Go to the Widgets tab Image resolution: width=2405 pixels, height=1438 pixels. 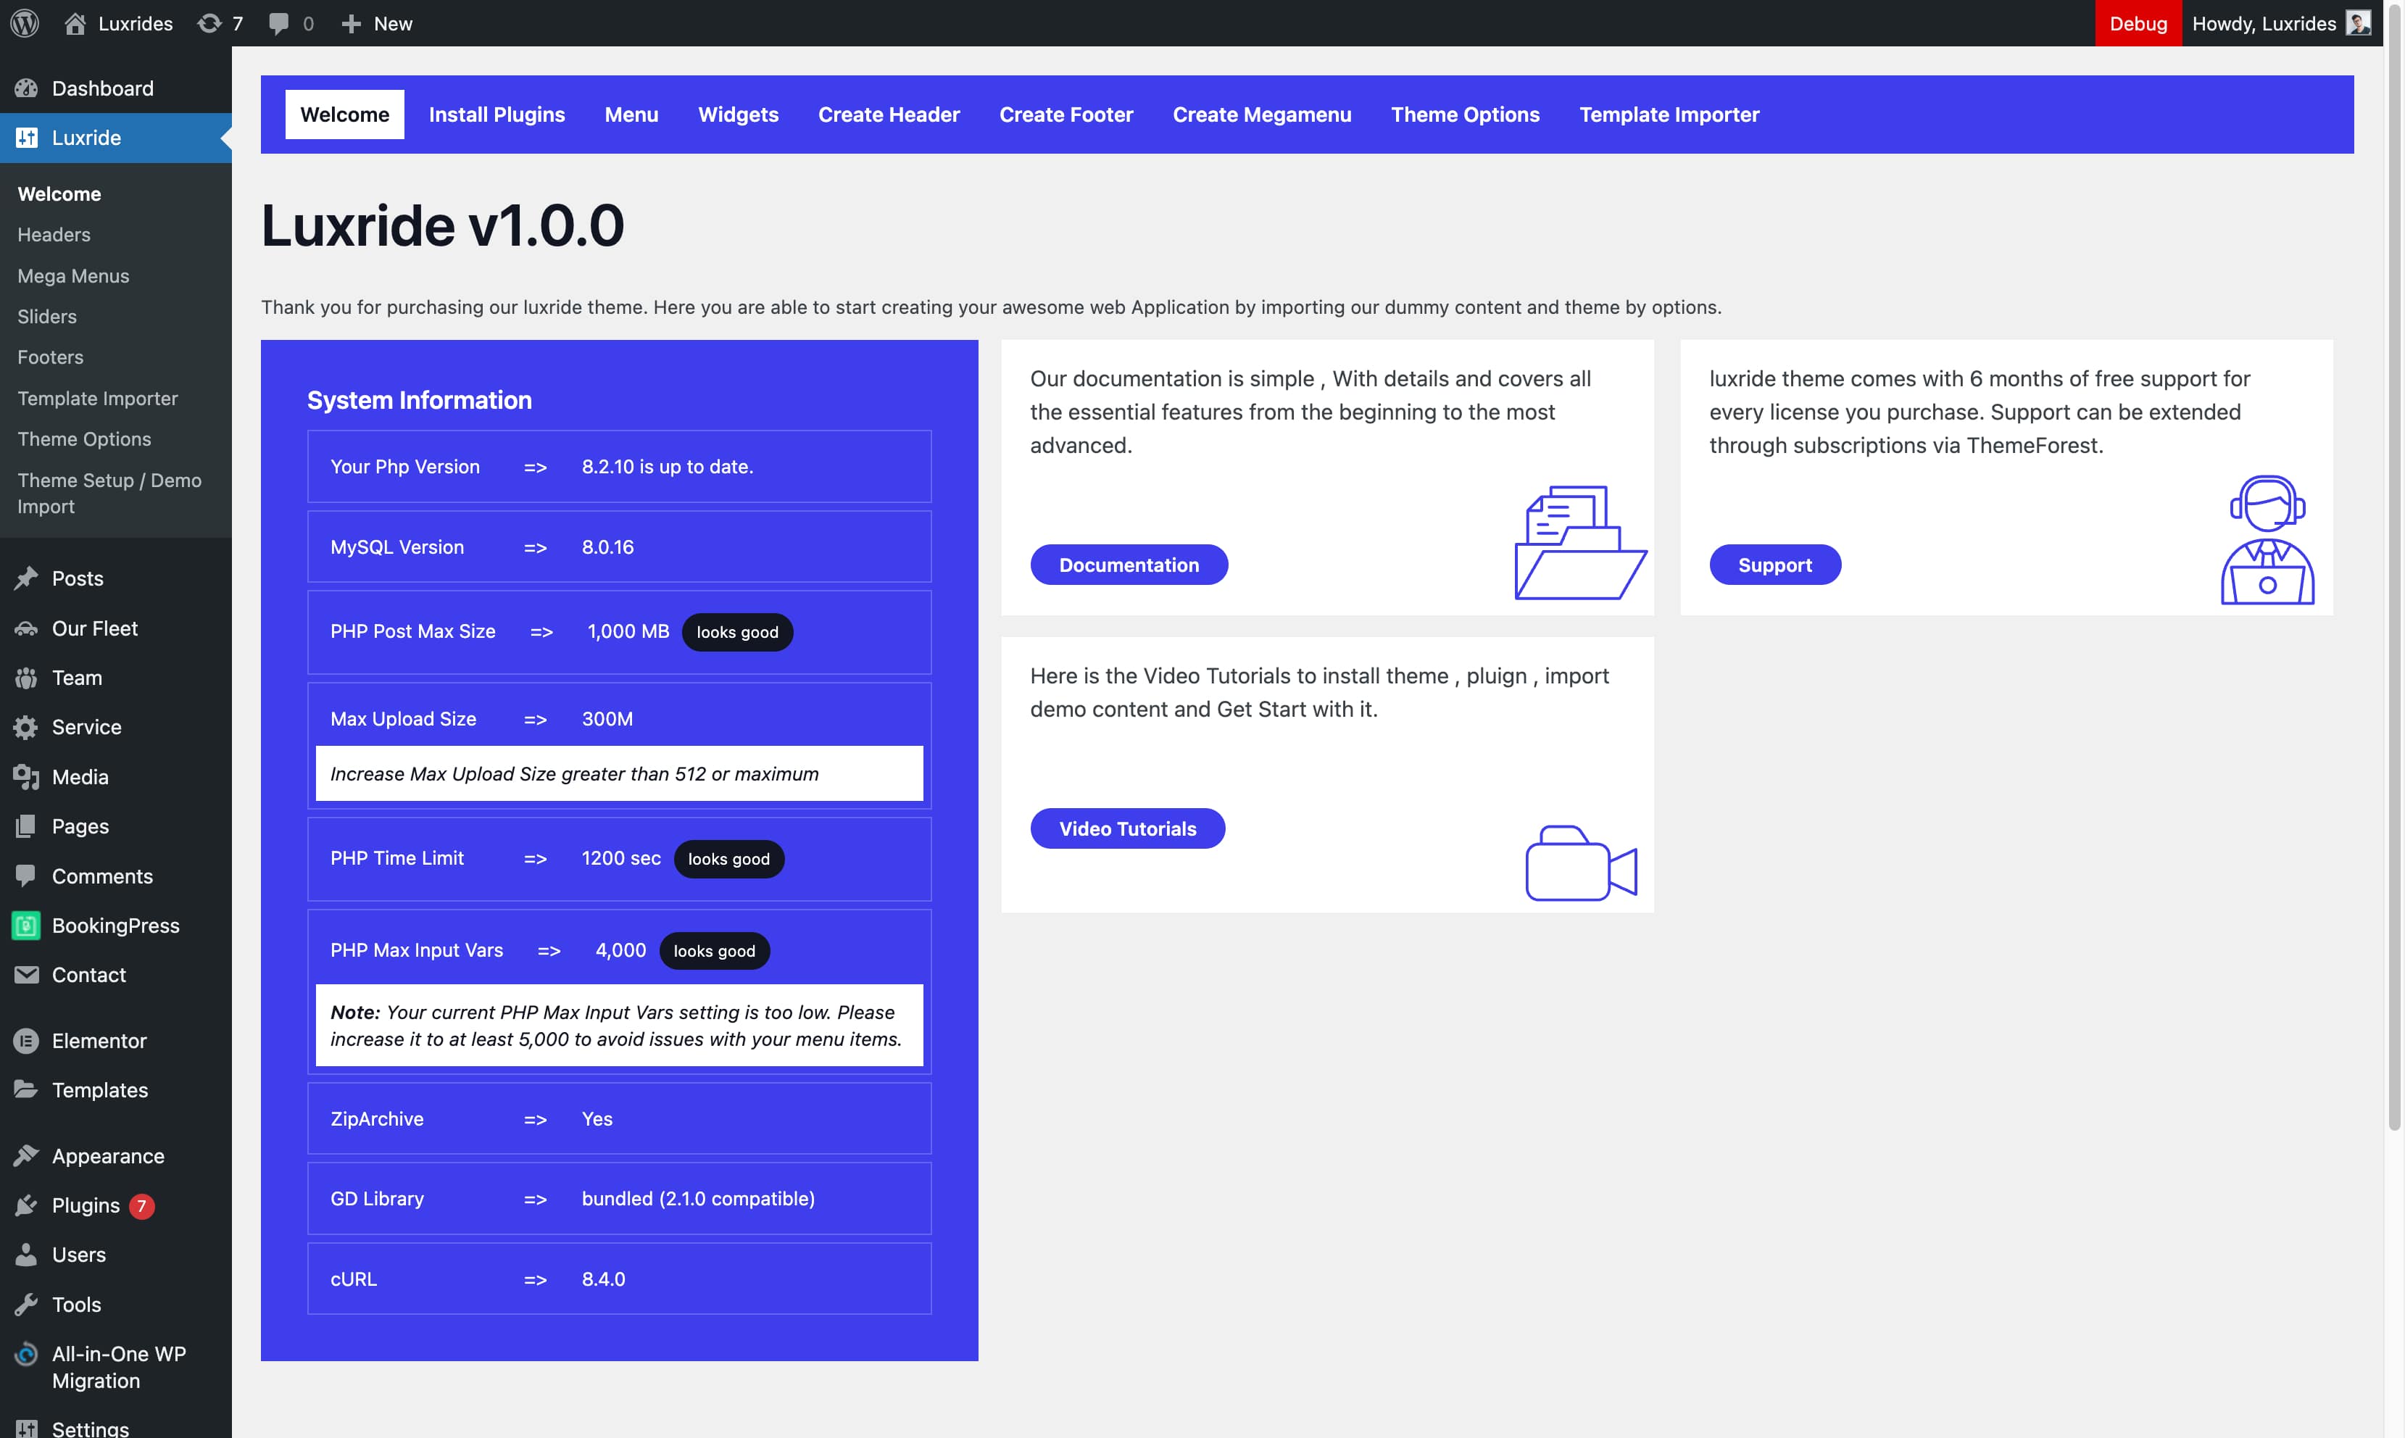click(x=739, y=115)
